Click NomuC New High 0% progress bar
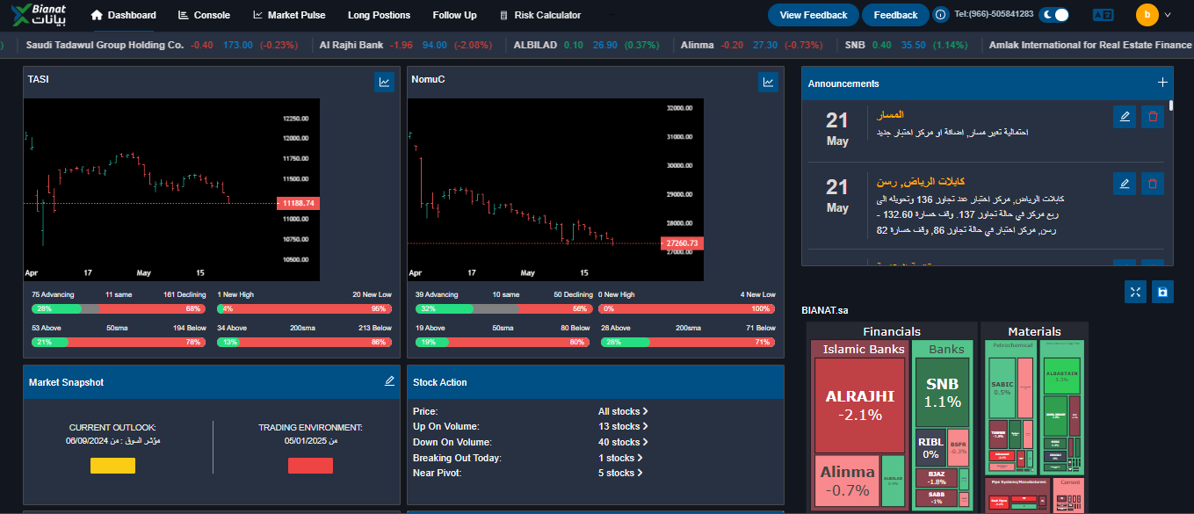 click(688, 309)
